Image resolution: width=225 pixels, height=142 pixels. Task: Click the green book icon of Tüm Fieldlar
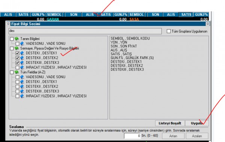(16, 72)
